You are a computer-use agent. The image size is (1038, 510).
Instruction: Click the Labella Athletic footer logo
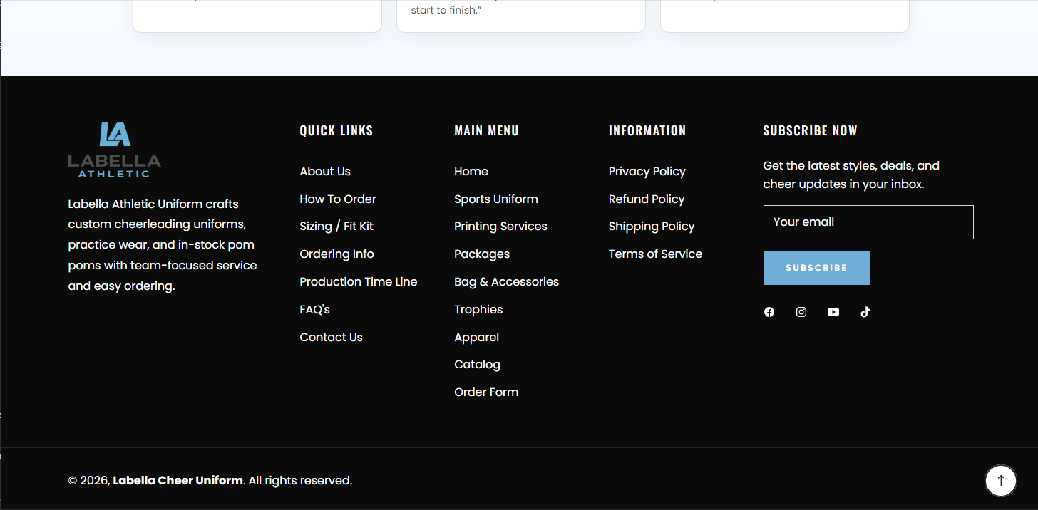pos(115,150)
